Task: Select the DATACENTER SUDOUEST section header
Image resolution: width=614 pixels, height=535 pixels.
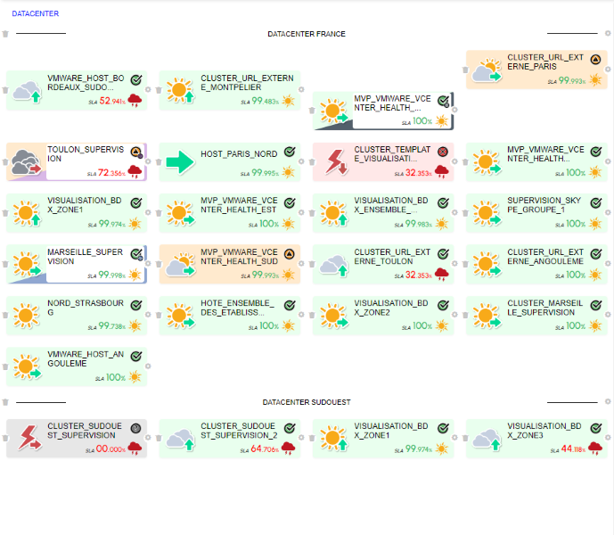Action: [307, 403]
